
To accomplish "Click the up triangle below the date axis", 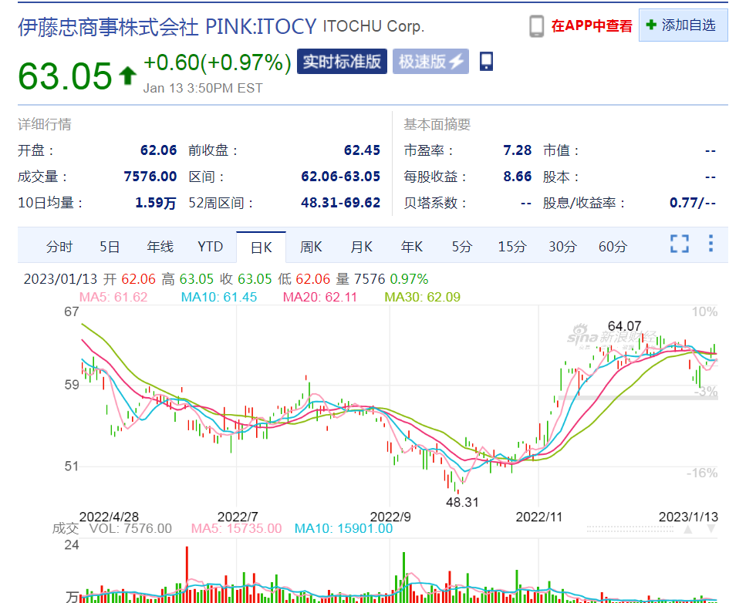I will coord(688,529).
